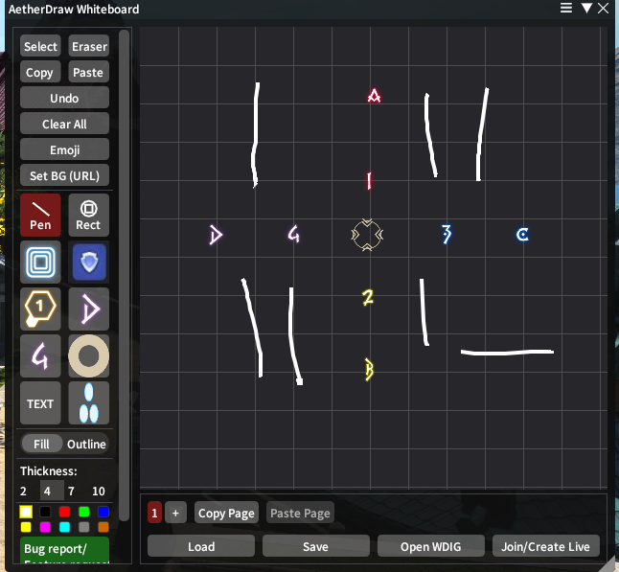Open the Emoji picker

coord(65,149)
